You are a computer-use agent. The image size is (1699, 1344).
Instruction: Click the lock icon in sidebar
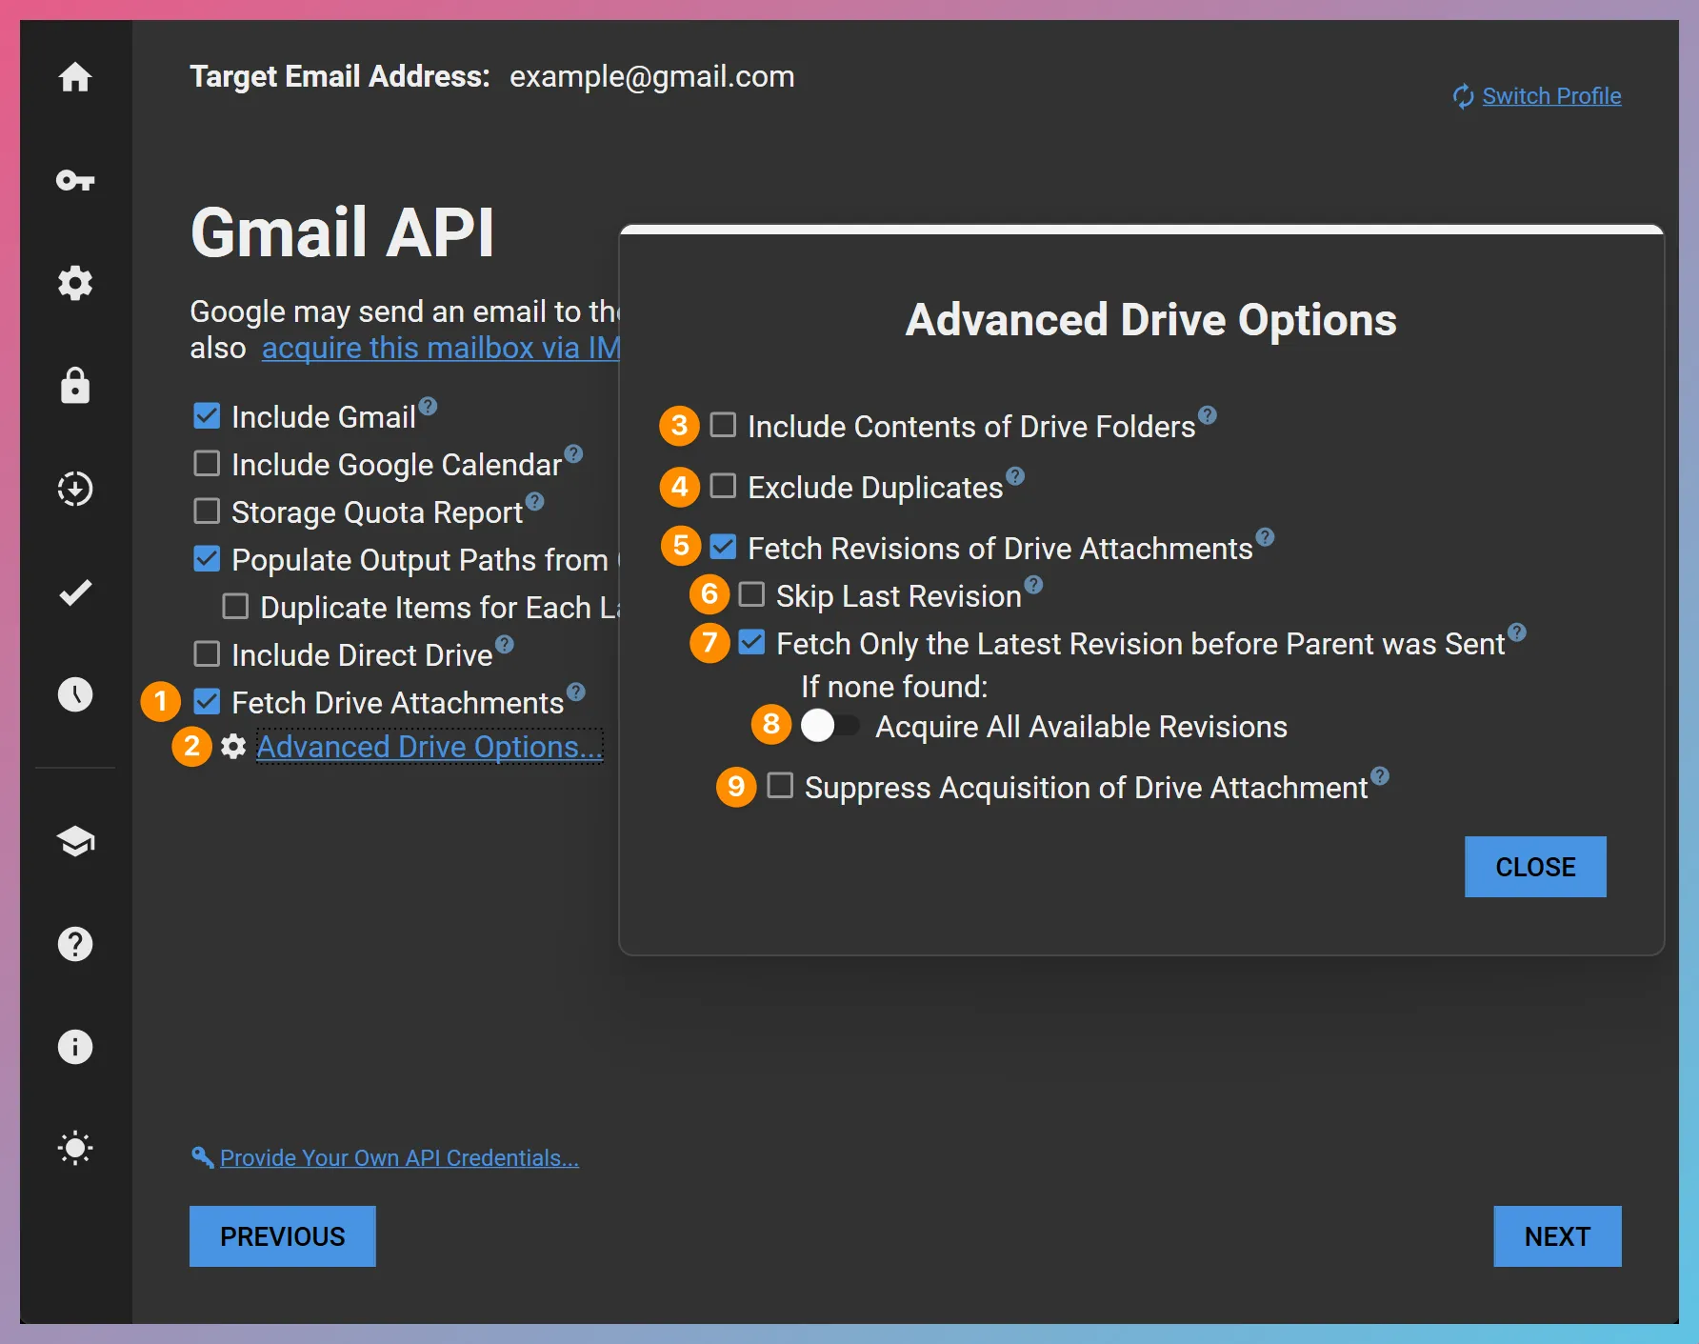[75, 386]
